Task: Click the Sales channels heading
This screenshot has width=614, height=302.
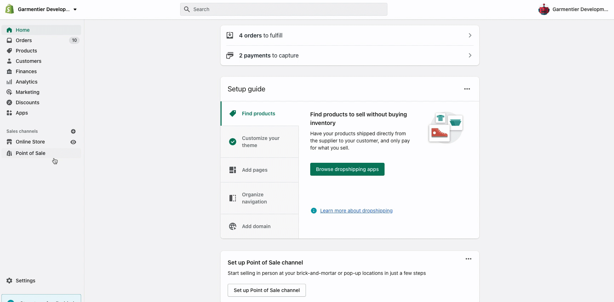Action: [x=22, y=131]
